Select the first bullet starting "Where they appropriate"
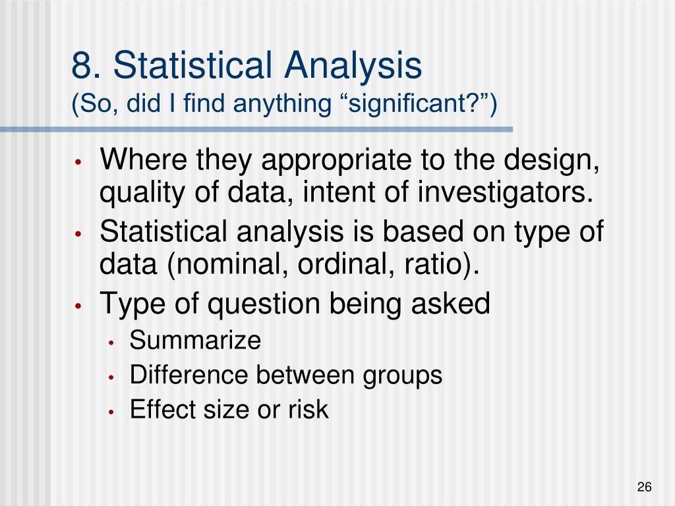Viewport: 675px width, 506px height. (x=349, y=175)
